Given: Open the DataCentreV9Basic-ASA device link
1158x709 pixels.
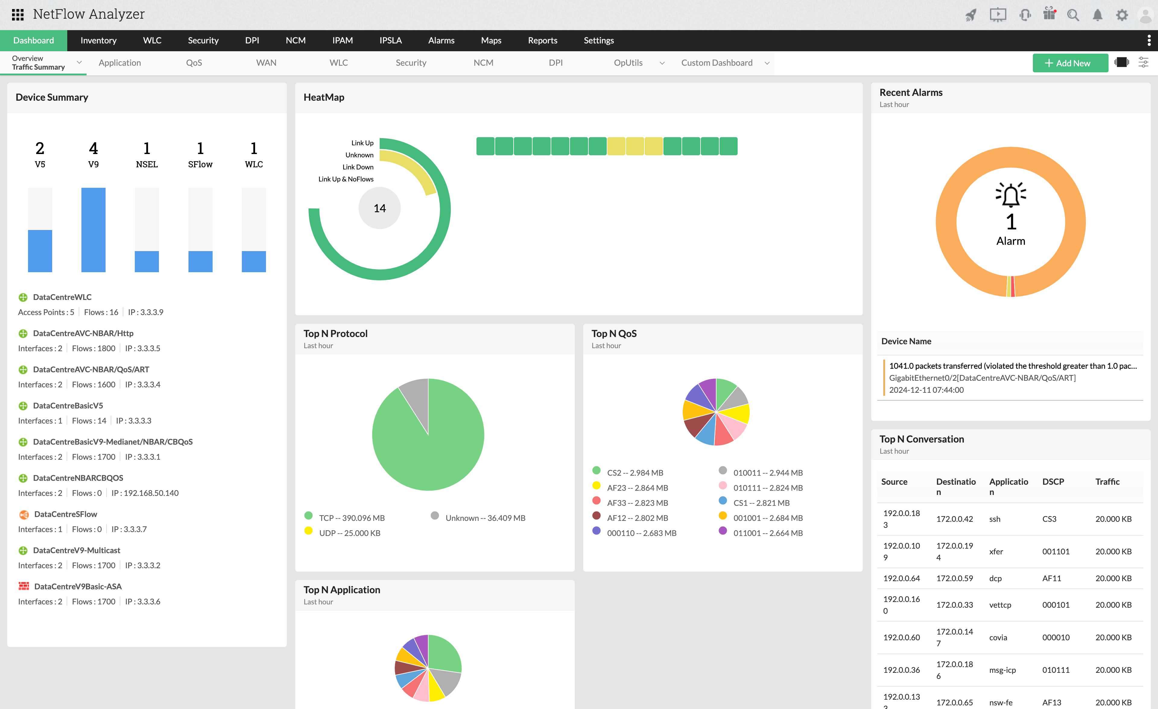Looking at the screenshot, I should [x=78, y=587].
